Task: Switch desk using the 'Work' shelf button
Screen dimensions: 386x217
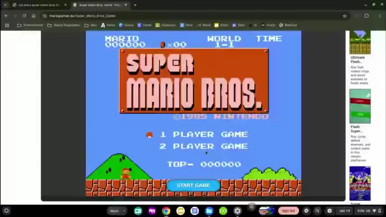Action: pyautogui.click(x=117, y=211)
